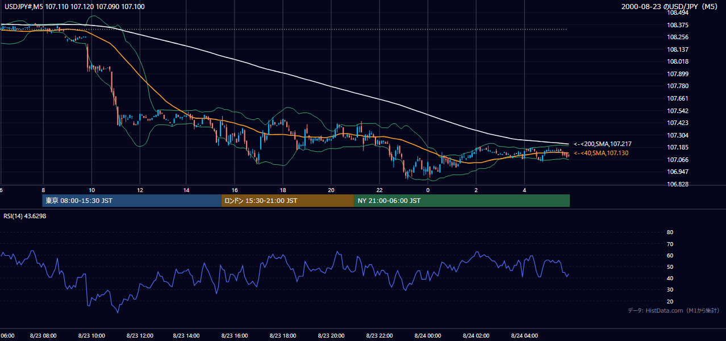
Task: Click the 8/24 04:00 time label
Action: [524, 336]
